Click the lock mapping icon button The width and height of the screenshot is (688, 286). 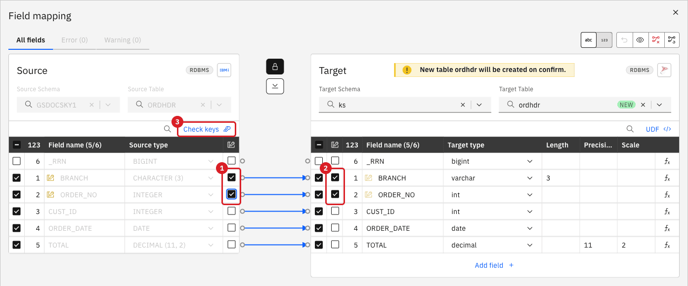point(275,67)
